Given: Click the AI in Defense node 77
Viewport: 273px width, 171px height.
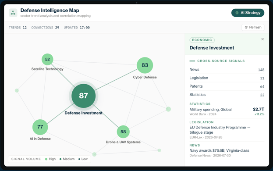Looking at the screenshot, I should point(40,127).
